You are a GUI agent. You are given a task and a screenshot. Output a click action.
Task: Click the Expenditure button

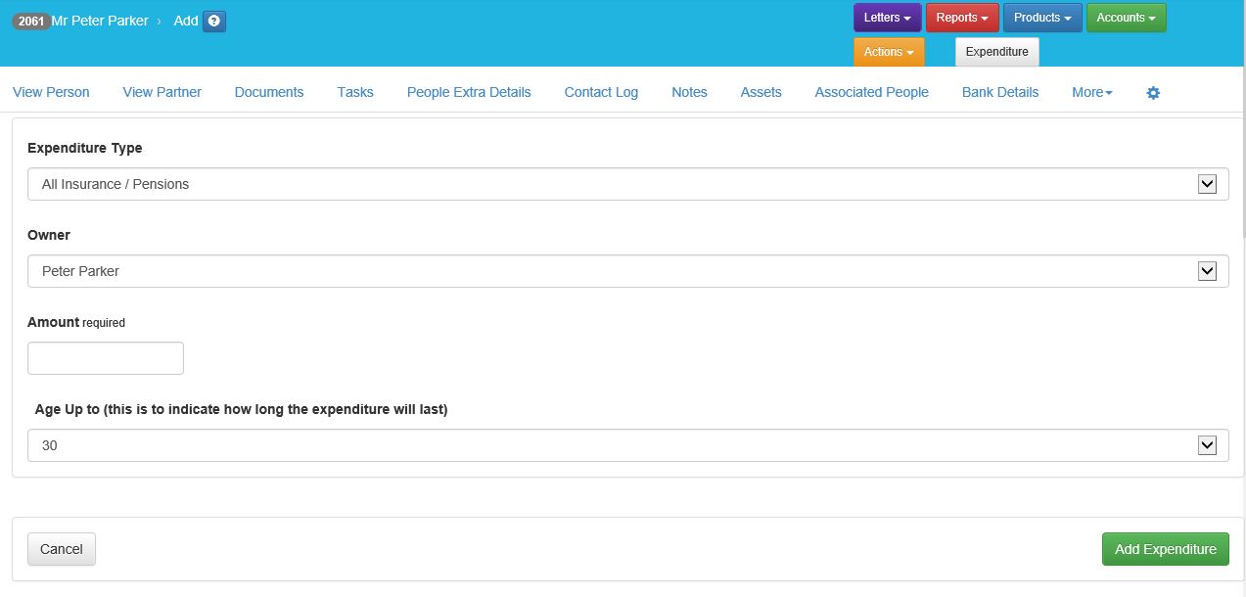pyautogui.click(x=996, y=52)
